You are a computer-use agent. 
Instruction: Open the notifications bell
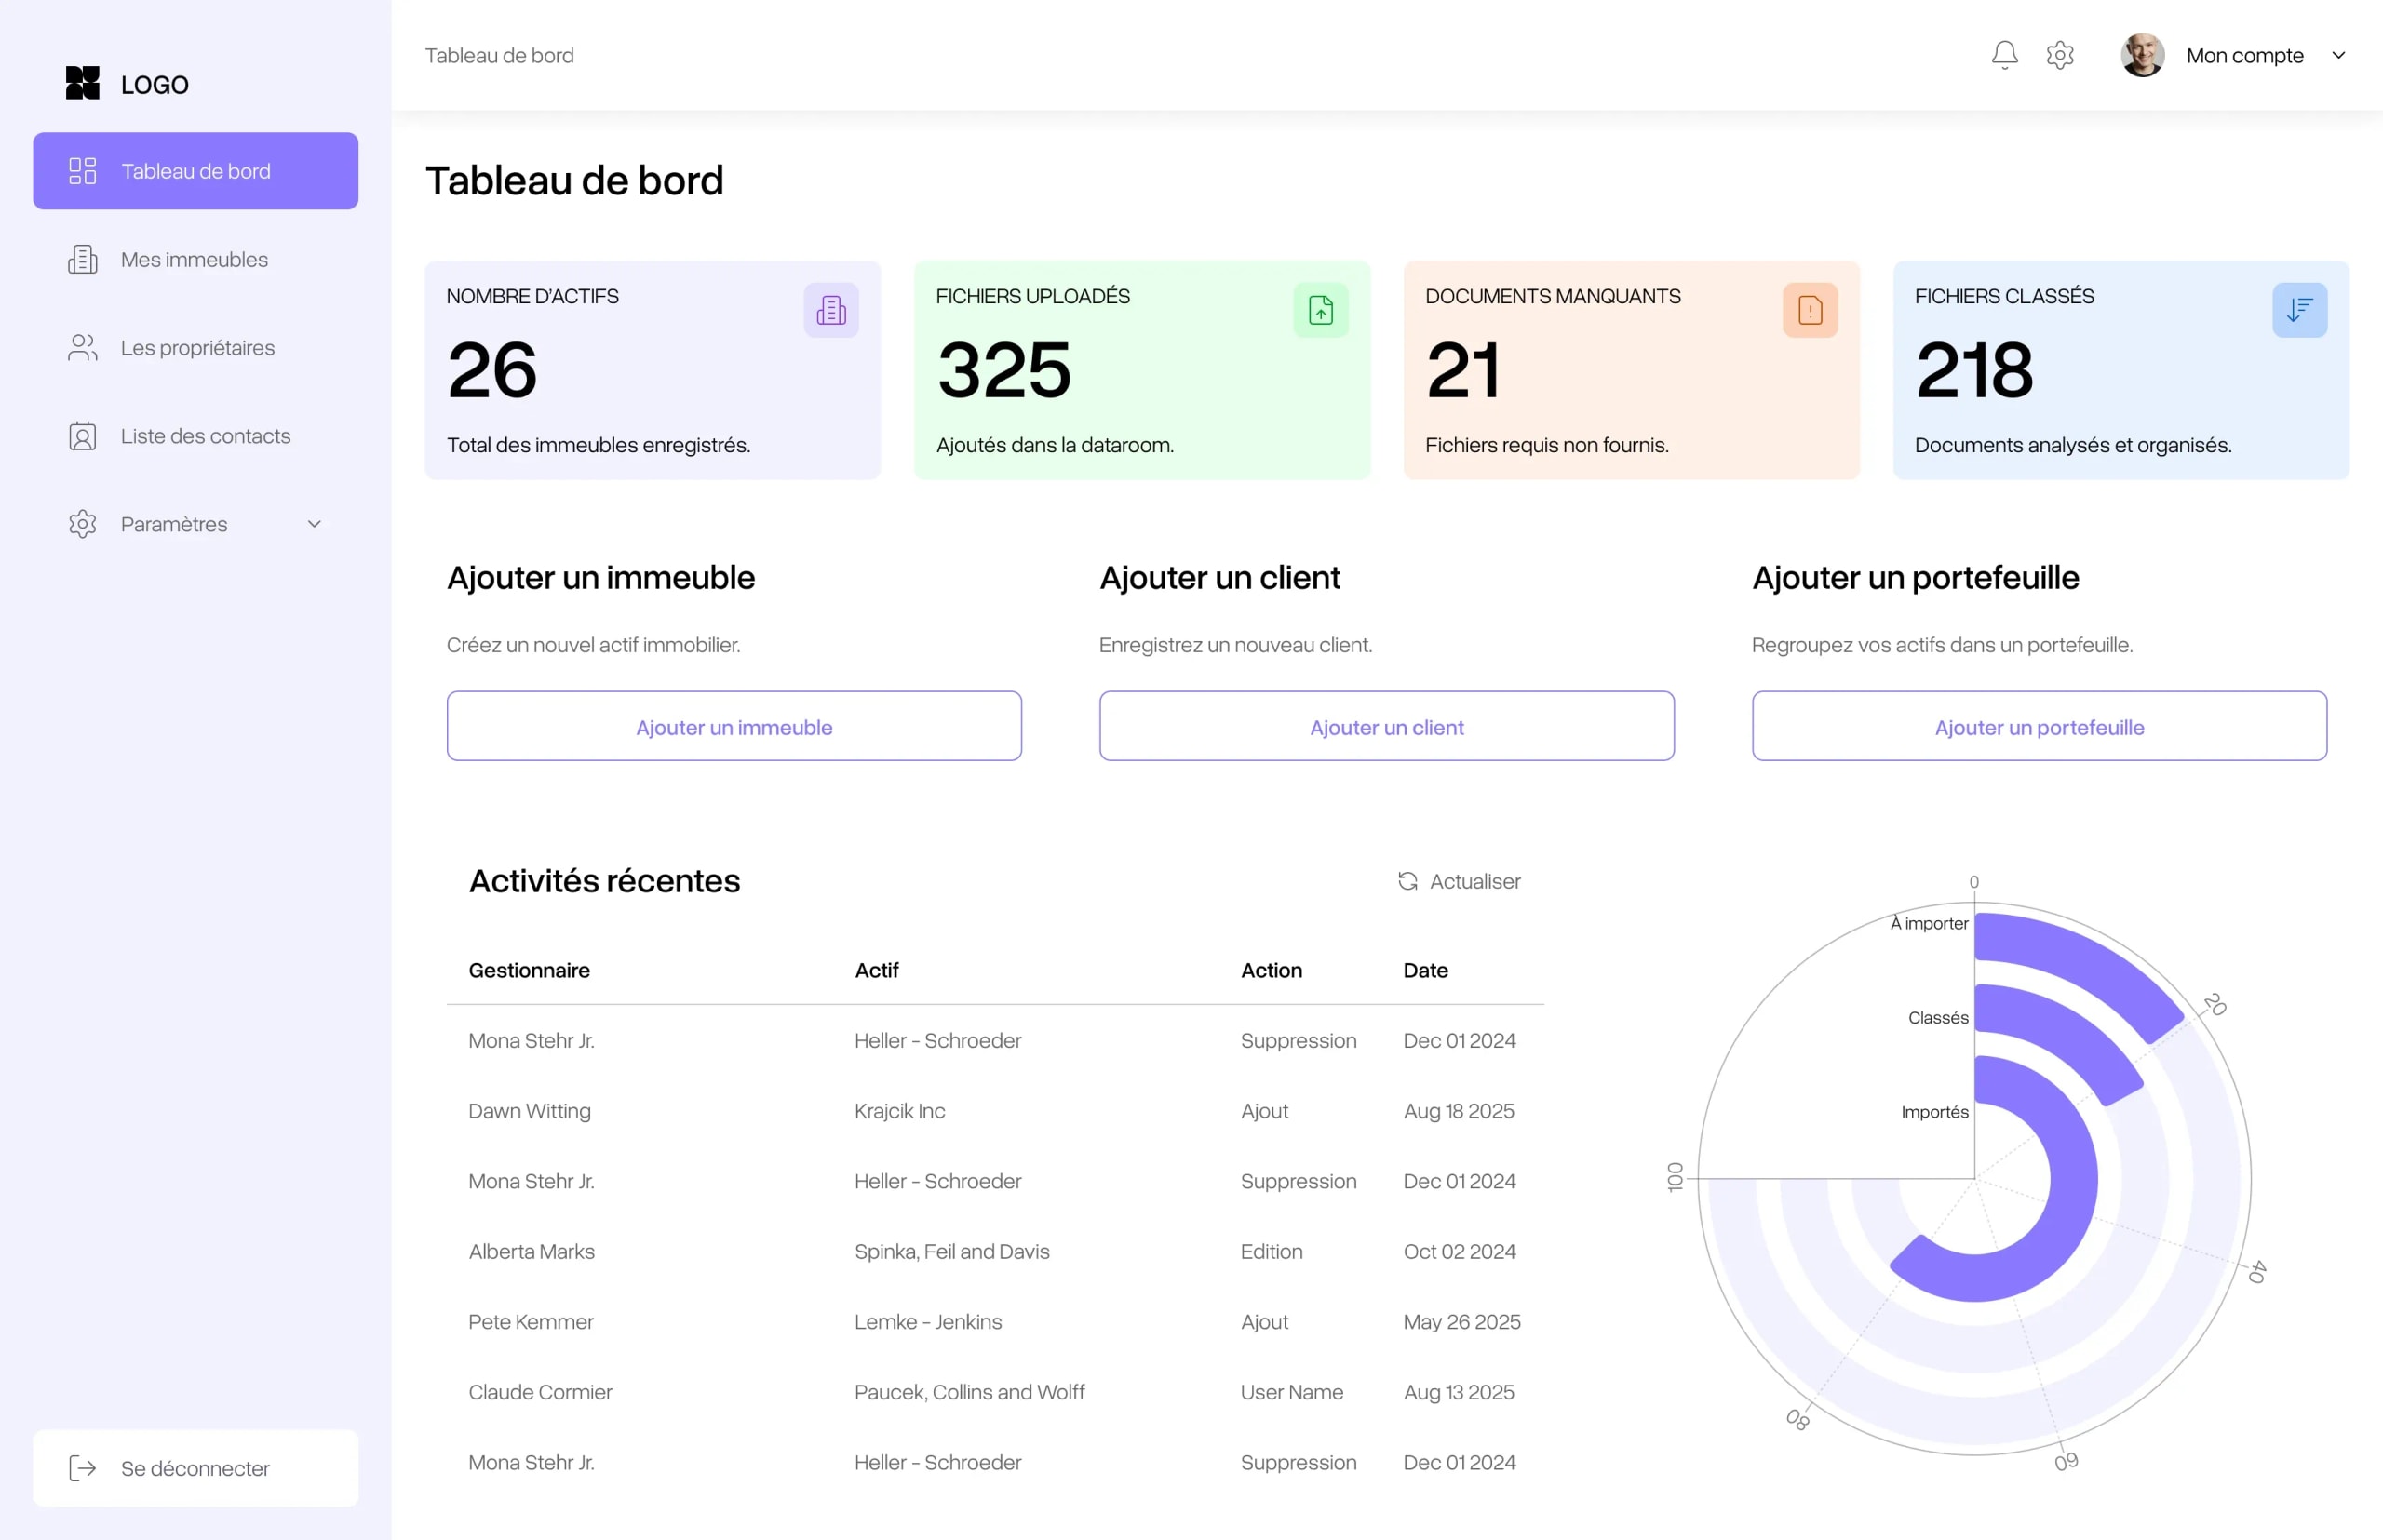pyautogui.click(x=2004, y=55)
